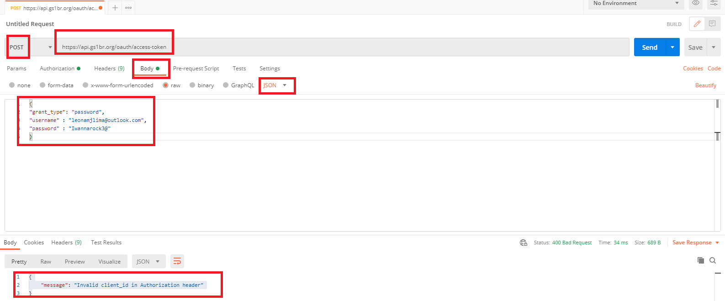Open the tab options ellipsis icon
Screen dimensions: 725x301
pos(128,8)
